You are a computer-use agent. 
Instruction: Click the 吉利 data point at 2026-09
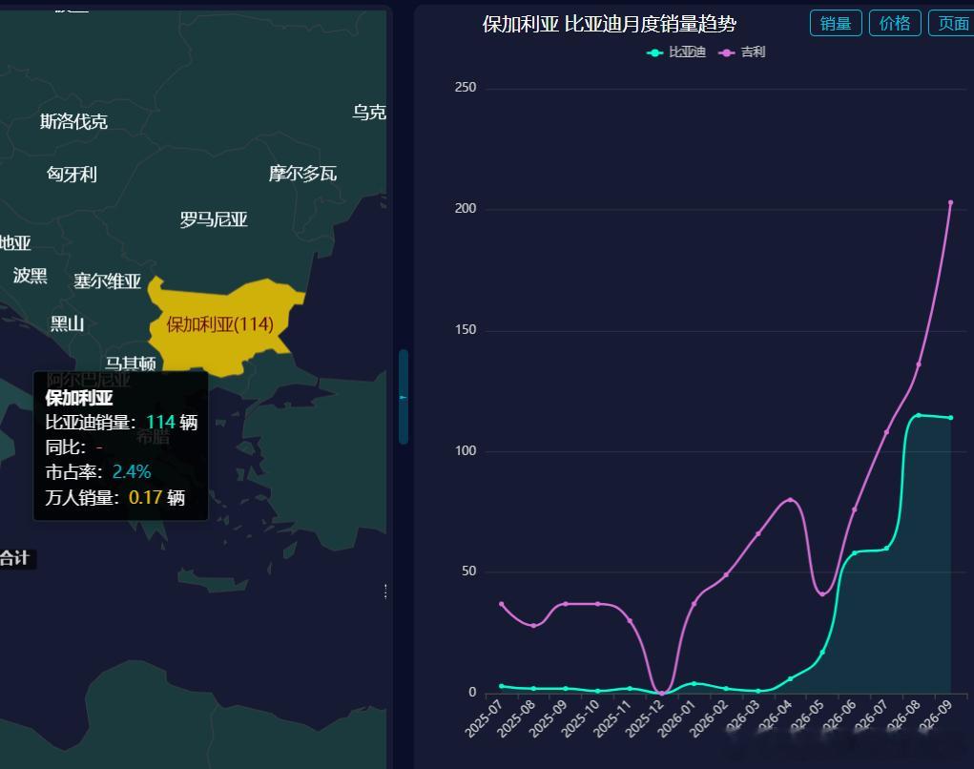950,202
